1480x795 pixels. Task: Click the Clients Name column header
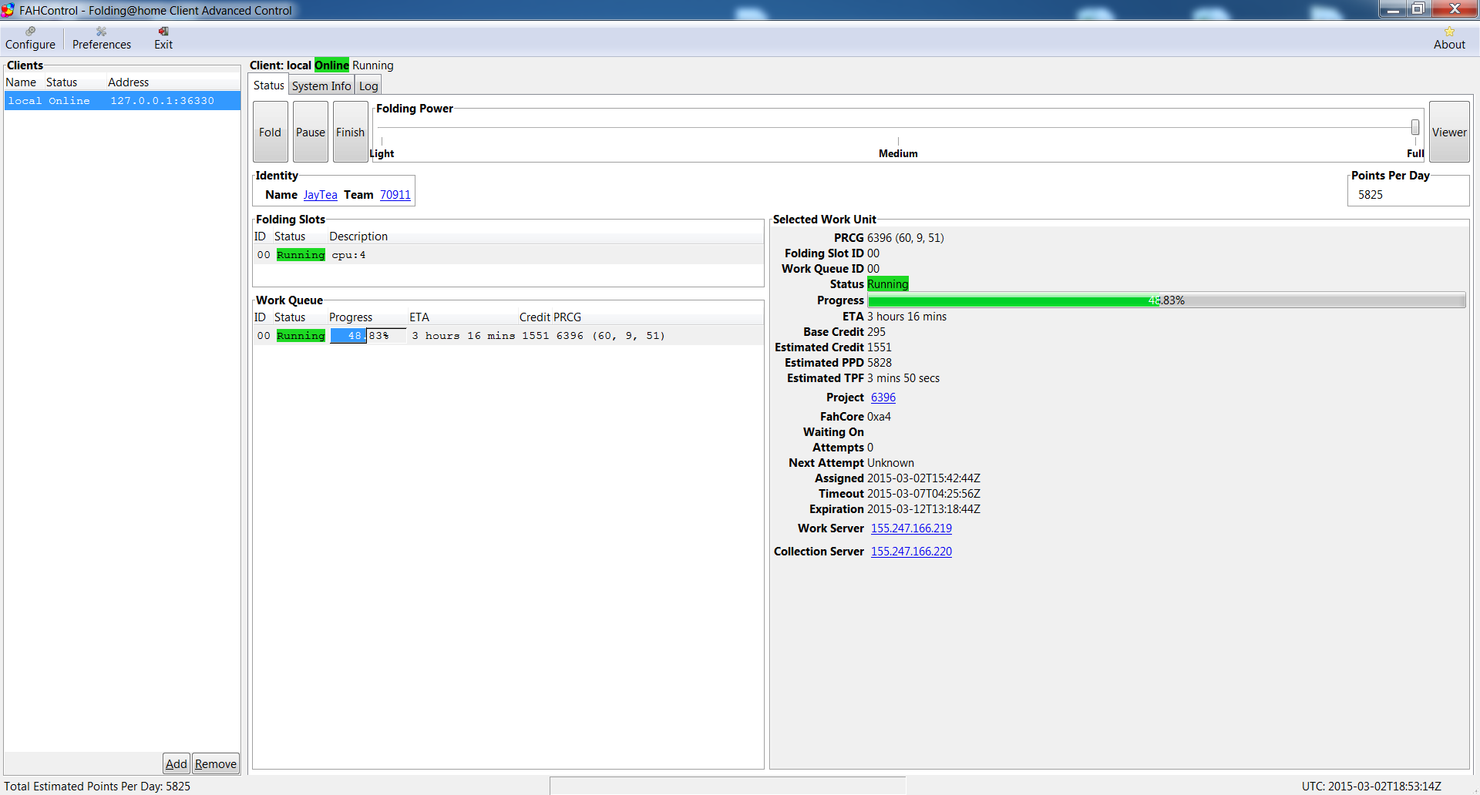coord(21,82)
